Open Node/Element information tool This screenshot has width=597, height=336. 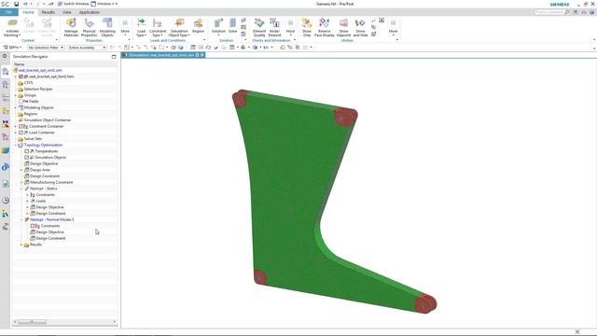pos(274,27)
